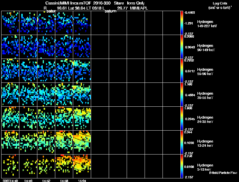Viewport: 239px width, 182px height.
Task: Click the 'Hydrogen 149-227 keV' label
Action: [x=207, y=24]
